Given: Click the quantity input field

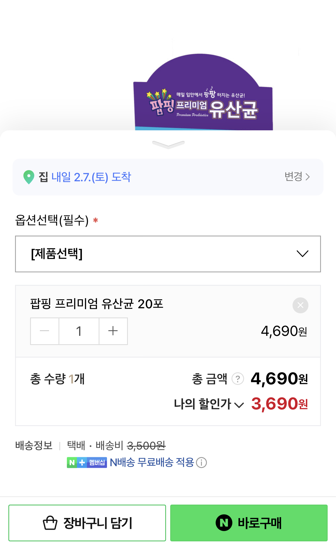Looking at the screenshot, I should [x=79, y=331].
